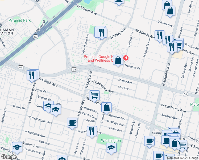Click the Muender Ave label
Viewport: 199px width, 160px height.
pyautogui.click(x=117, y=117)
